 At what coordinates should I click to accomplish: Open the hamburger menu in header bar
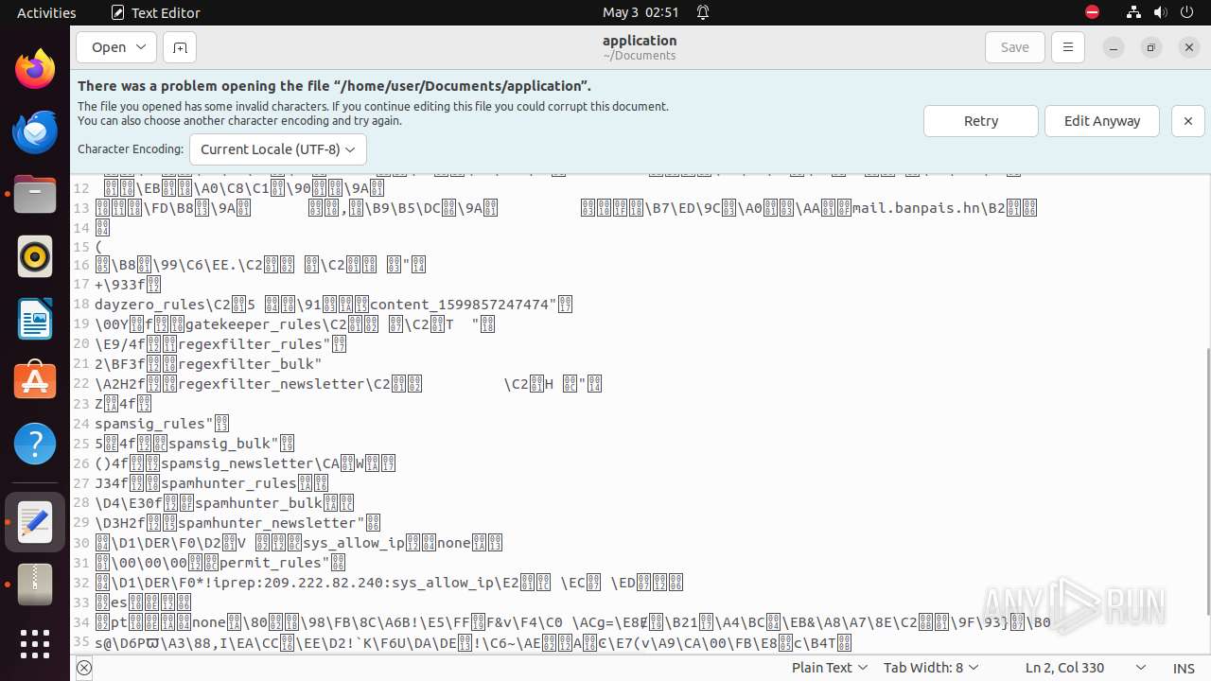(1068, 47)
